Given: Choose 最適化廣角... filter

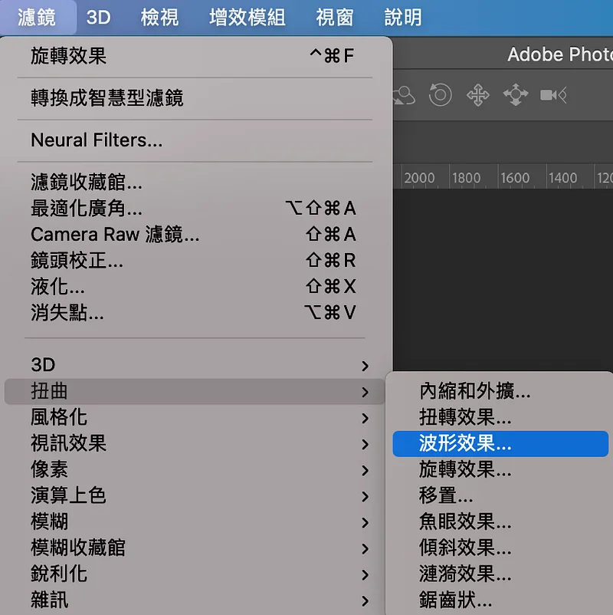Looking at the screenshot, I should (x=195, y=208).
